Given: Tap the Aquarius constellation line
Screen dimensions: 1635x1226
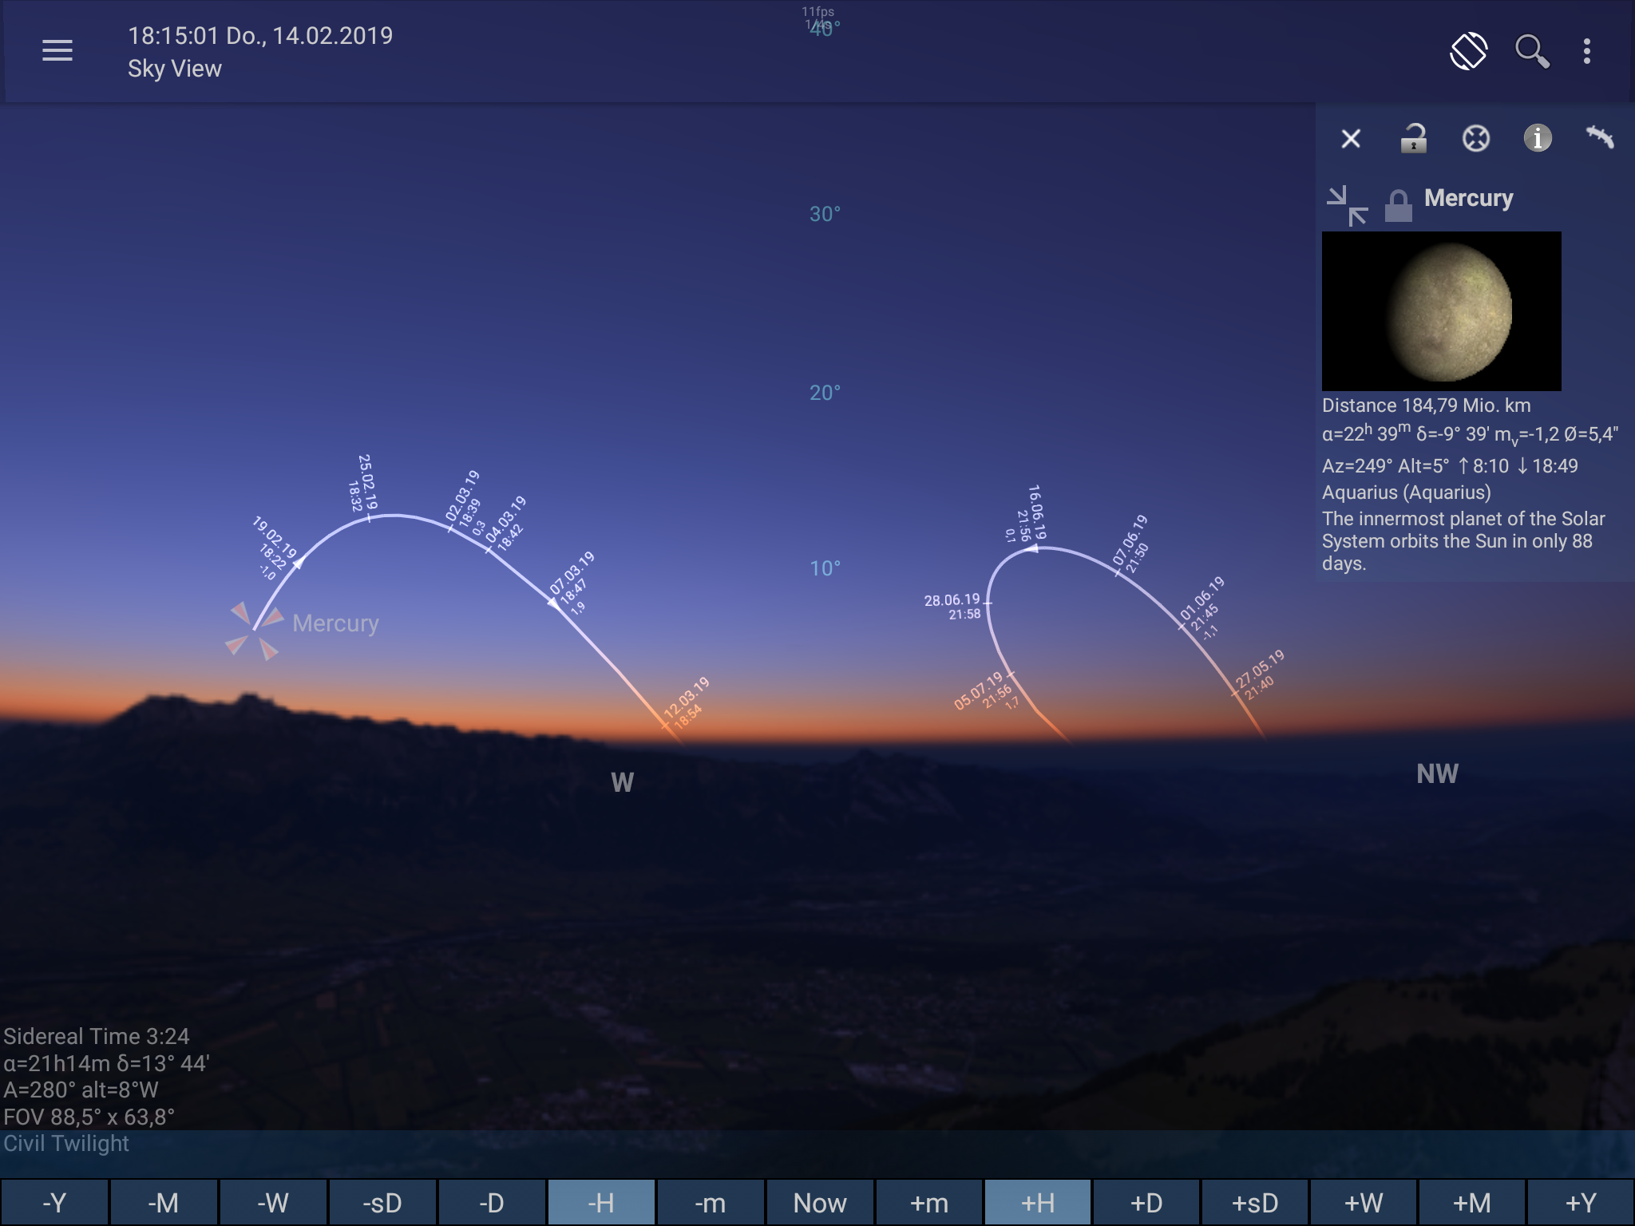Looking at the screenshot, I should coord(1407,492).
